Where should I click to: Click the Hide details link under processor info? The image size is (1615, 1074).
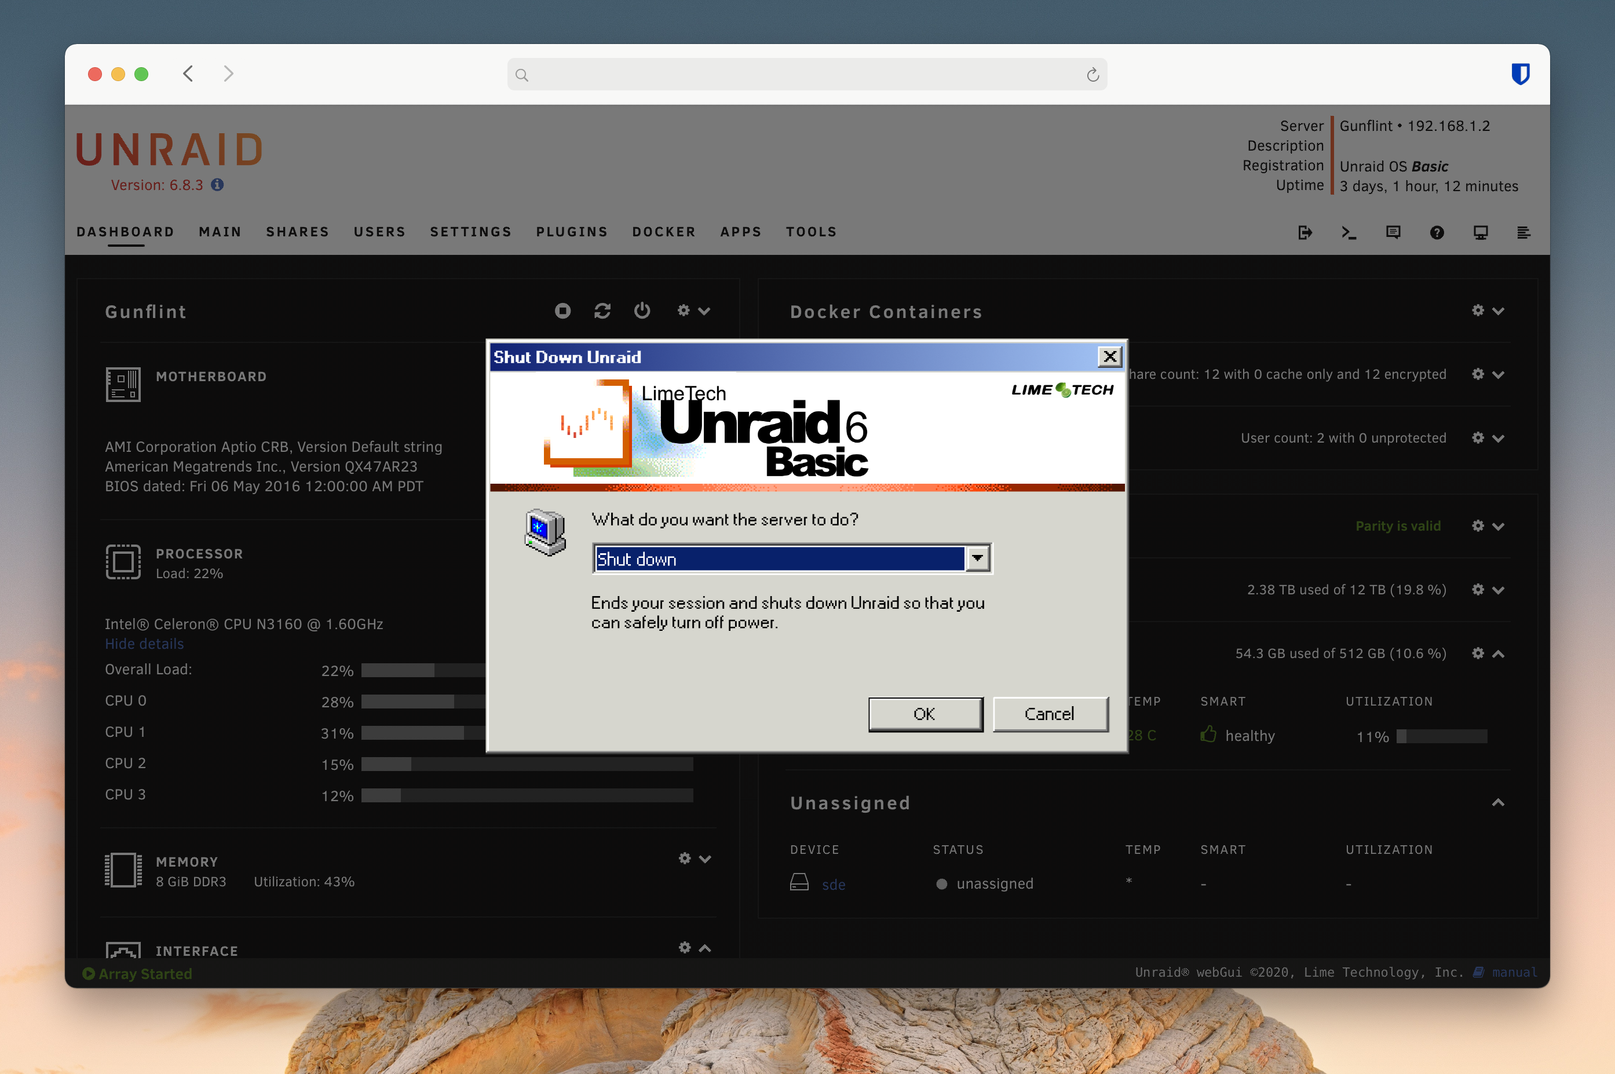pos(144,643)
